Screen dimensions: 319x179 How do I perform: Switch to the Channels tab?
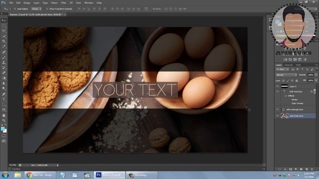click(x=289, y=65)
